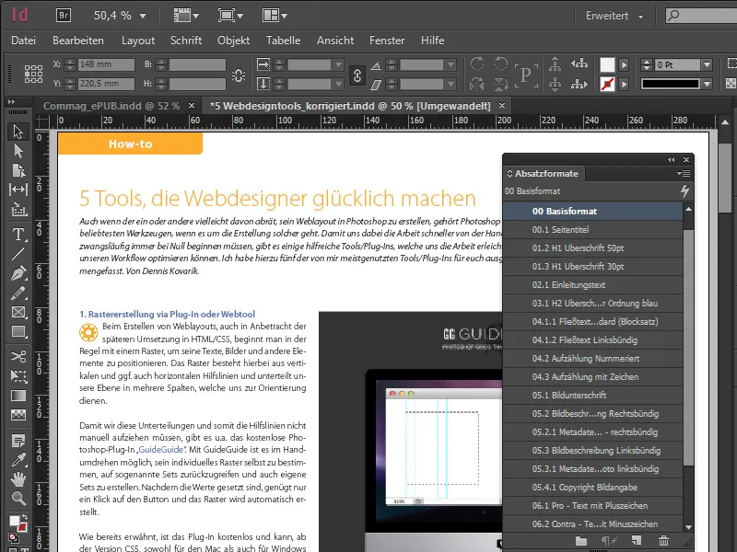Screen dimensions: 737x552
Task: Open the stroke weight 0 Pt dropdown
Action: coord(707,64)
